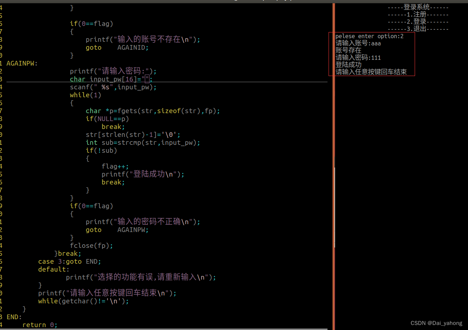468x330 pixels.
Task: Click "请输入任意按键回车结束" in terminal output pane
Action: pos(371,72)
